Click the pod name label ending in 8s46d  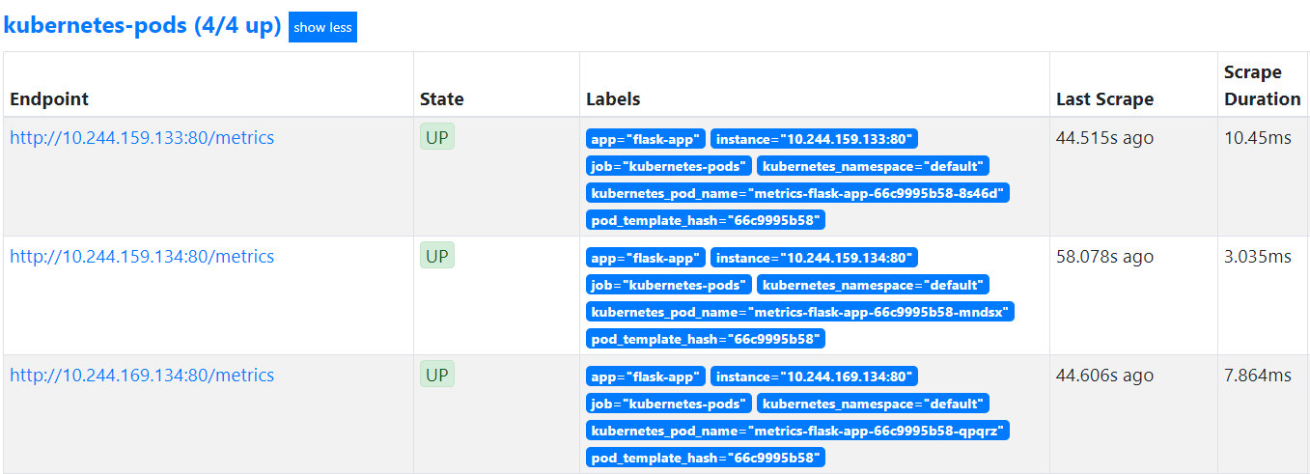797,193
